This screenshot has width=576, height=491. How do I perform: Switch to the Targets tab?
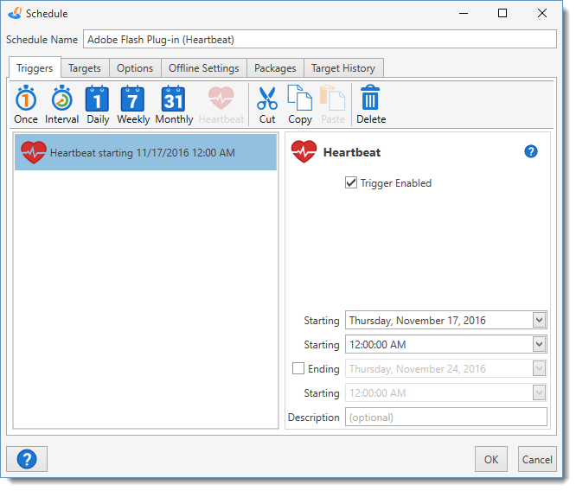point(85,68)
